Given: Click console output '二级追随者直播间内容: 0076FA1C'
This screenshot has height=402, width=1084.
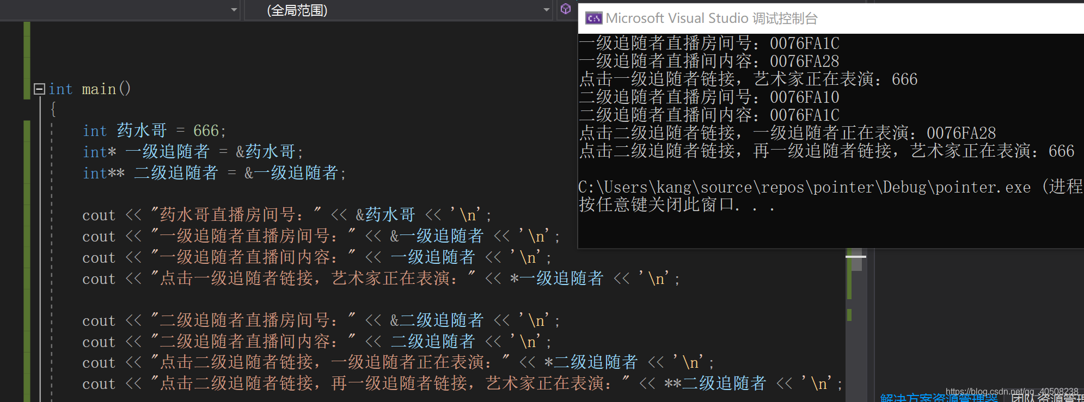Looking at the screenshot, I should (709, 115).
